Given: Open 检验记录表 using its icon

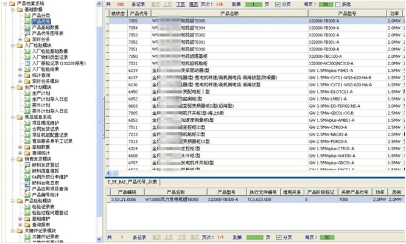Looking at the screenshot, I should coord(27,205).
